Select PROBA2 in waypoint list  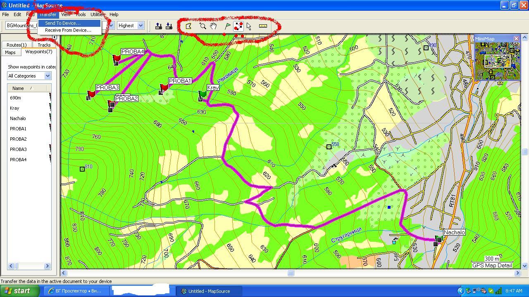[19, 139]
